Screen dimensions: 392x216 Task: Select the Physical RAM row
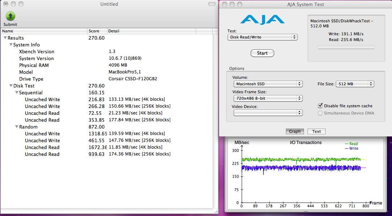106,65
